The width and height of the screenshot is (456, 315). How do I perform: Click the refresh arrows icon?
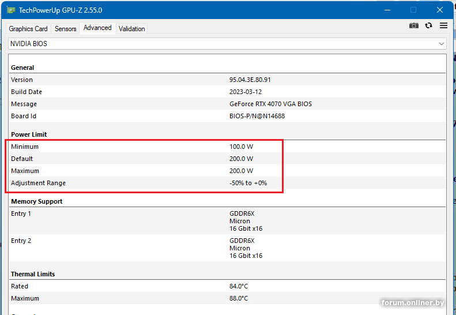tap(428, 25)
